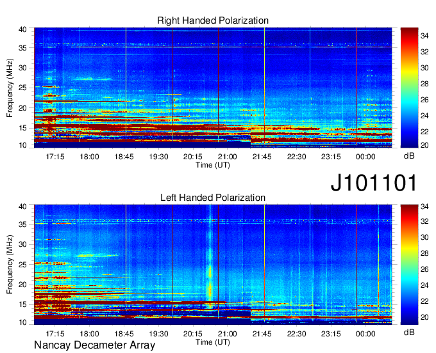This screenshot has width=436, height=353.
Task: Click 22:30 tick on lower time axis
Action: click(x=296, y=334)
